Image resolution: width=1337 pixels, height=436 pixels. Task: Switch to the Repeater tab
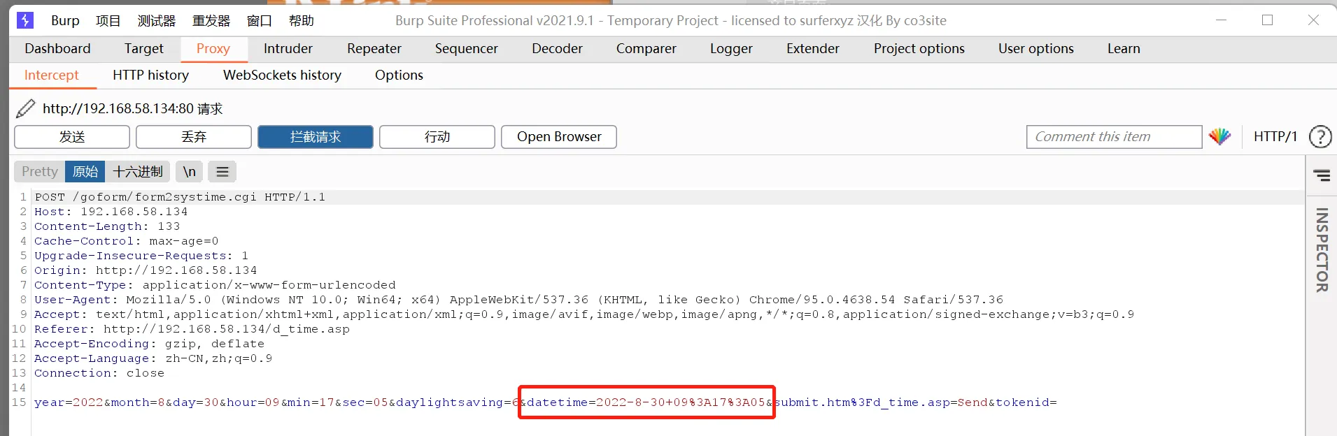(374, 49)
